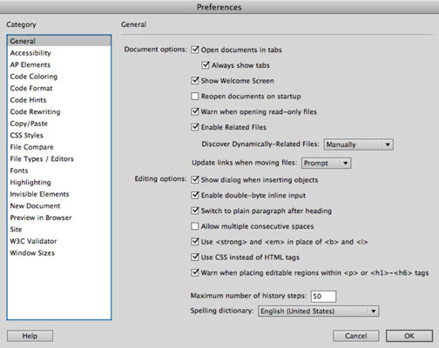
Task: Click the Help button
Action: click(30, 336)
